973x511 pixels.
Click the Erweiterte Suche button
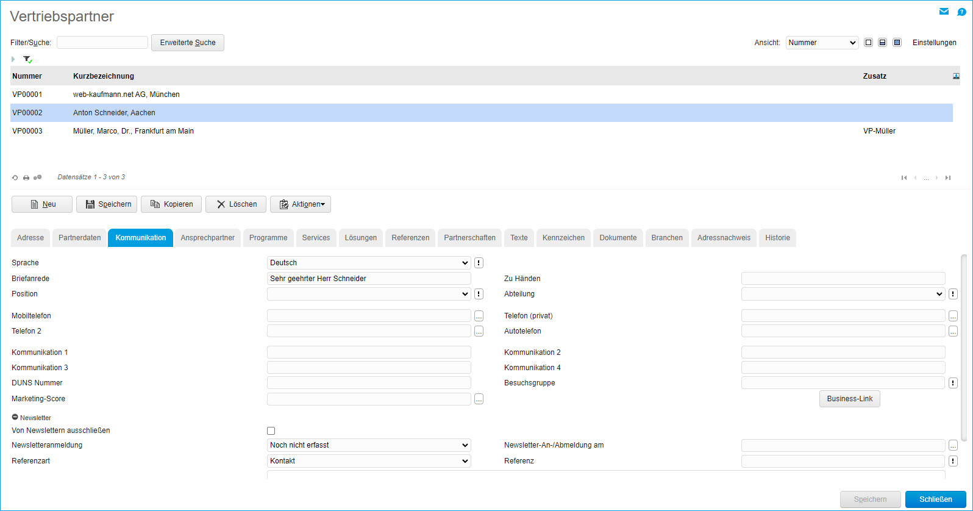(x=188, y=43)
